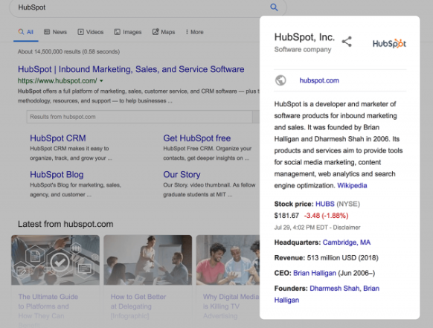This screenshot has height=328, width=433.
Task: Open HubSpot Inbound Marketing result title
Action: pos(131,69)
